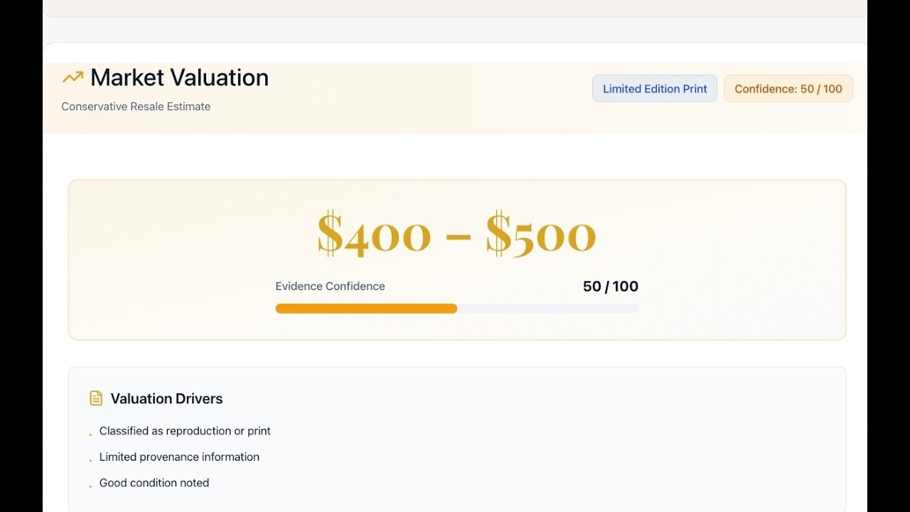Click the bullet before 'Good condition noted'
This screenshot has width=910, height=512.
coord(90,486)
